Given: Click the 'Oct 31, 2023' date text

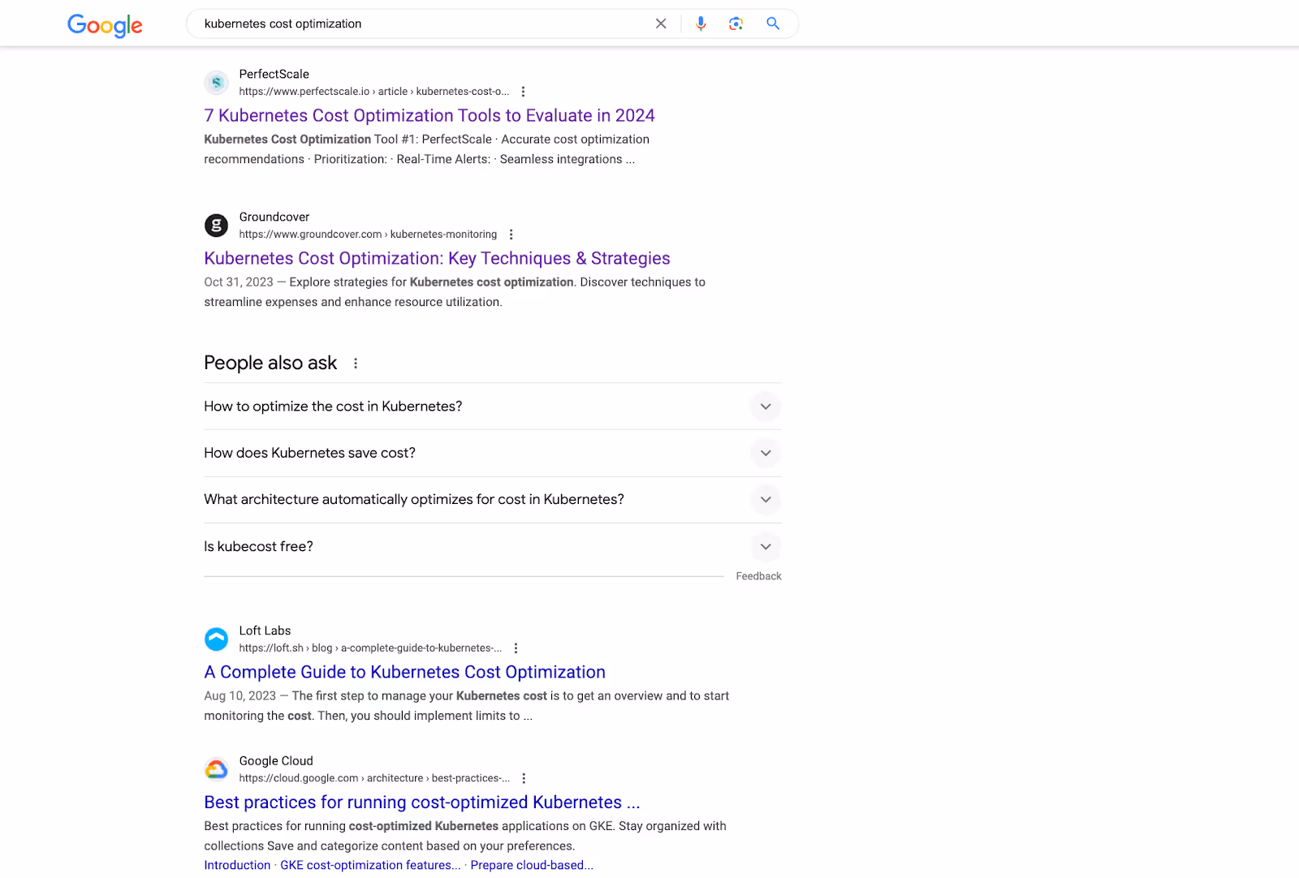Looking at the screenshot, I should point(239,282).
